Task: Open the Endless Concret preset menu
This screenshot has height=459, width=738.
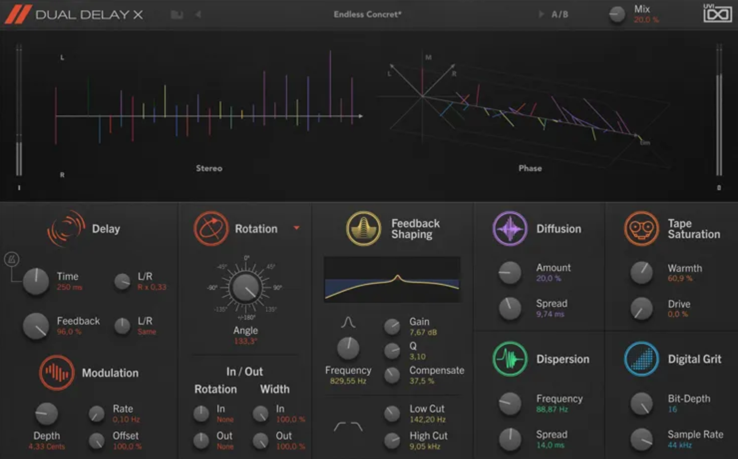Action: click(x=367, y=14)
